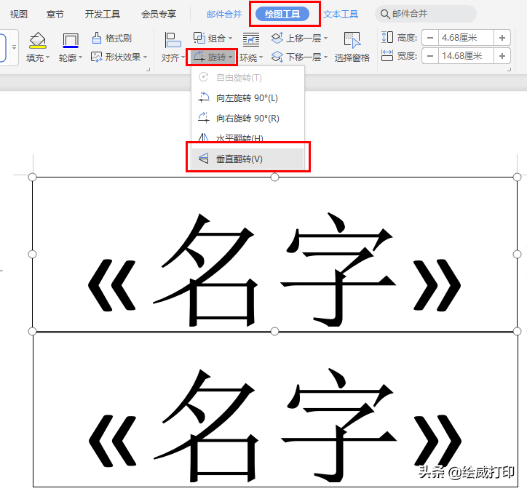
Task: Click the magnifier search icon
Action: click(x=385, y=14)
